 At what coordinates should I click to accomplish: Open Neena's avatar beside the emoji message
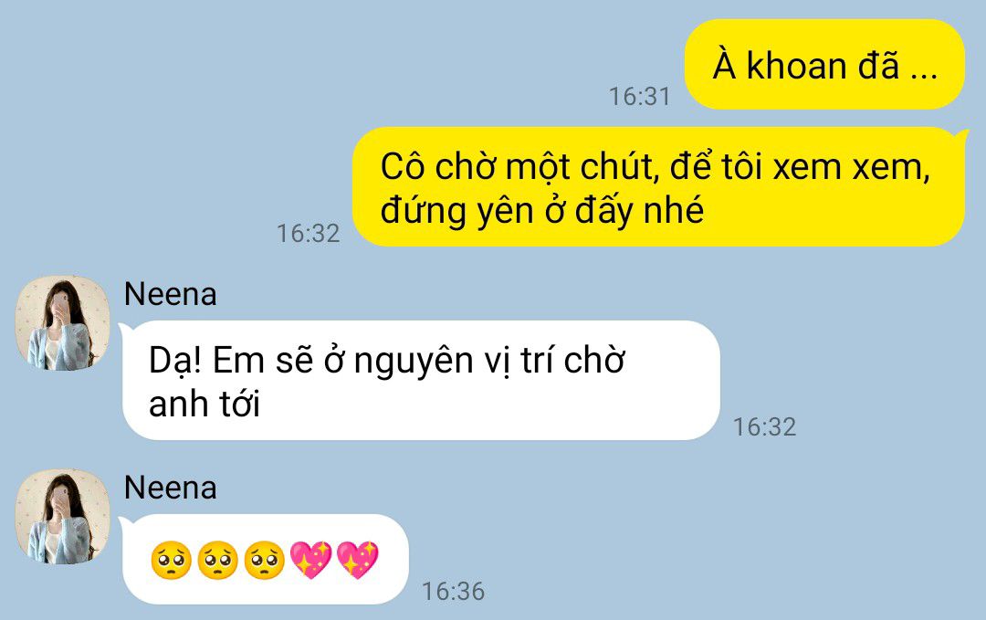point(62,516)
